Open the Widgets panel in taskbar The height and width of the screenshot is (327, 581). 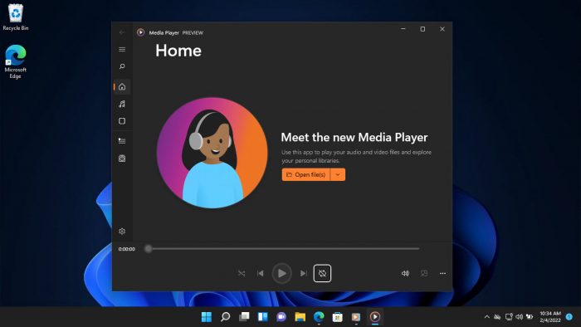[263, 317]
